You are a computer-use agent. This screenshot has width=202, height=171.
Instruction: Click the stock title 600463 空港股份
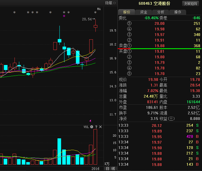pos(155,3)
